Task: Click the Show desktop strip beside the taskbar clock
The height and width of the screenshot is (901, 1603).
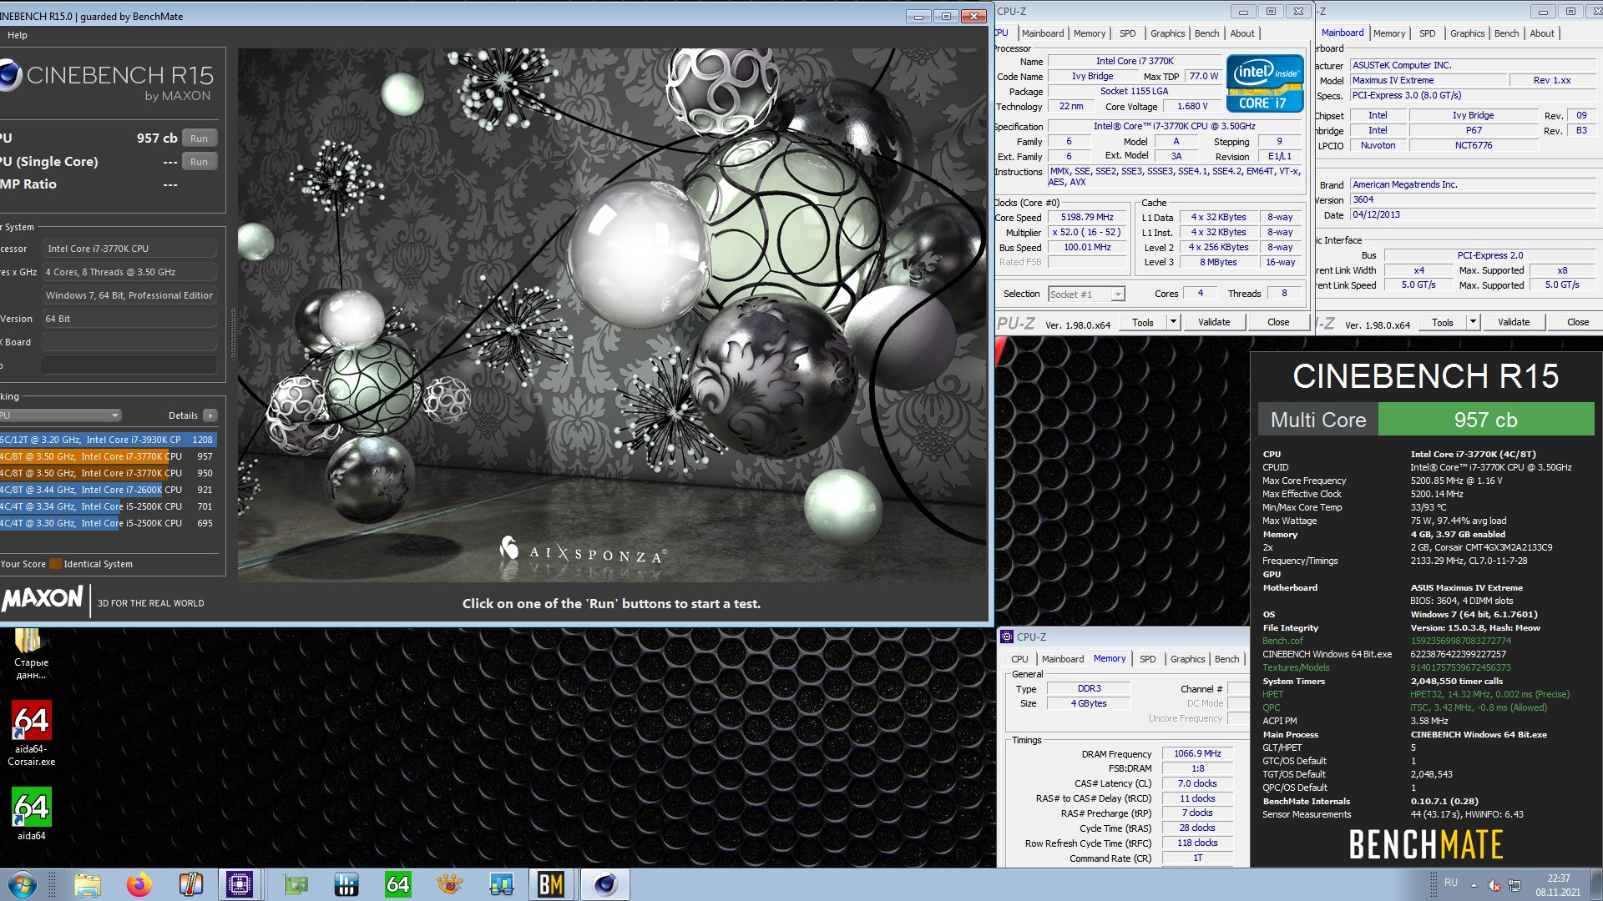Action: tap(1596, 884)
